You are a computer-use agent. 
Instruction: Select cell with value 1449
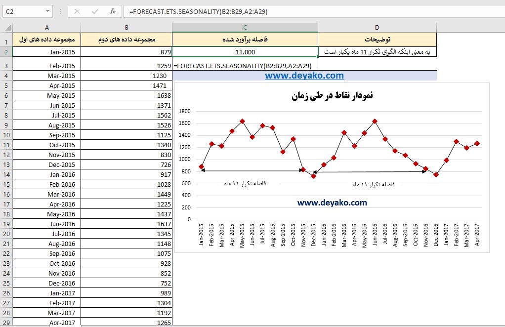(126, 195)
